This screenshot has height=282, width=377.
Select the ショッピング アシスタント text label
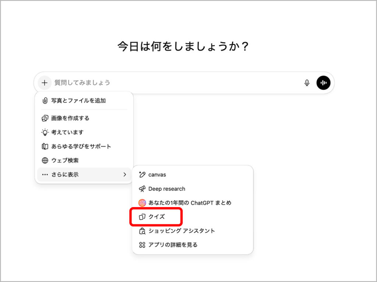click(182, 231)
